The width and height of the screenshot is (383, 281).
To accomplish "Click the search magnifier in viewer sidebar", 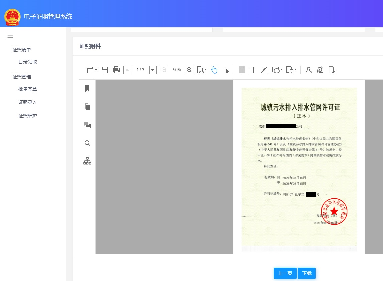I will point(87,143).
